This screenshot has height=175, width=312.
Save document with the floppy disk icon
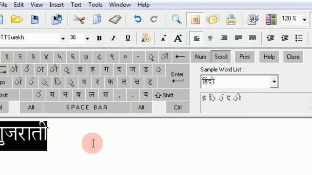[x=35, y=19]
